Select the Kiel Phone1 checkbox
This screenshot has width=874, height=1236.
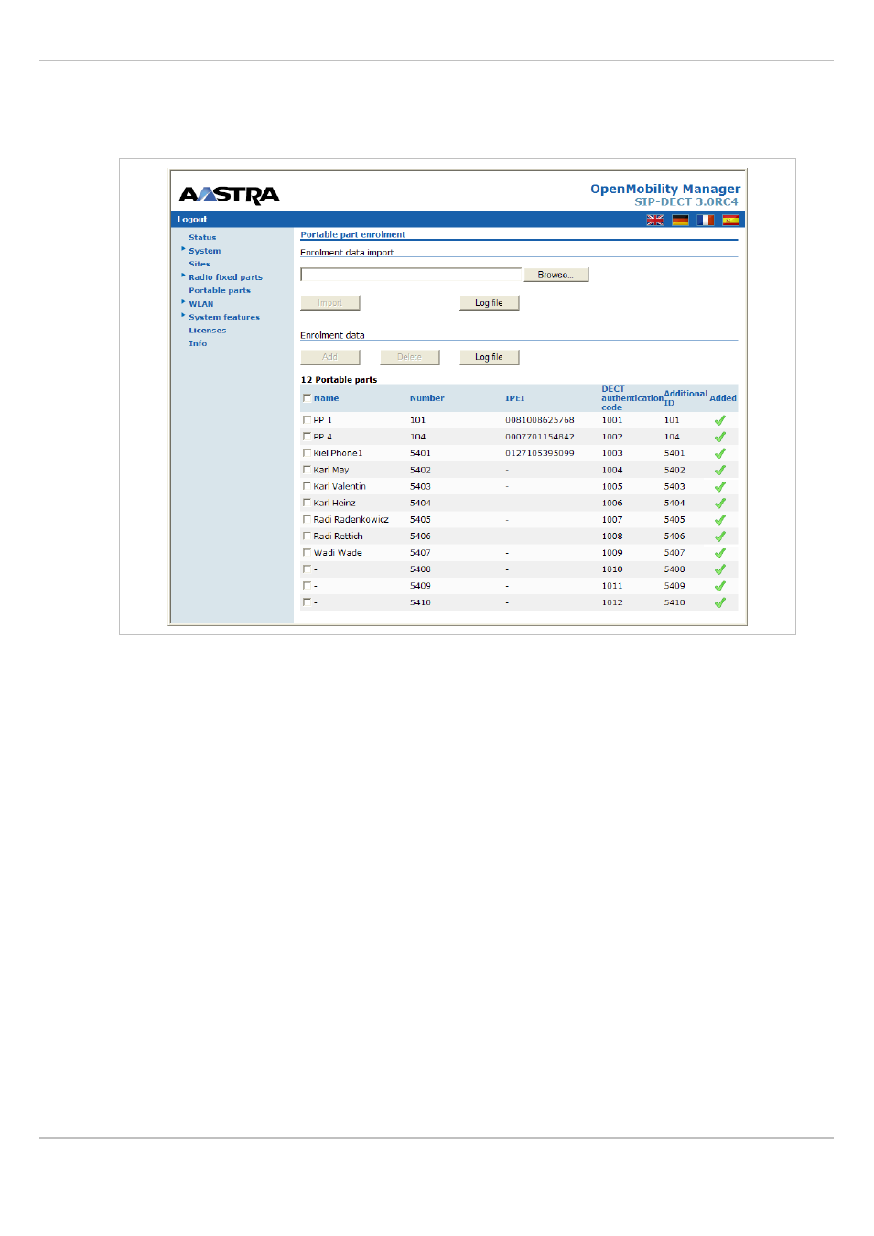(x=307, y=452)
